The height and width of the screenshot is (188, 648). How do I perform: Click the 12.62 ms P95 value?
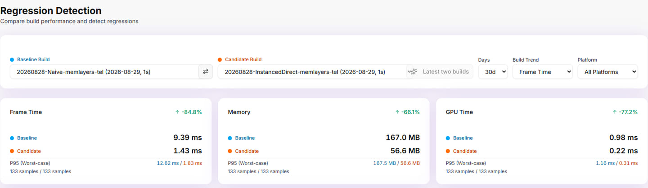167,163
